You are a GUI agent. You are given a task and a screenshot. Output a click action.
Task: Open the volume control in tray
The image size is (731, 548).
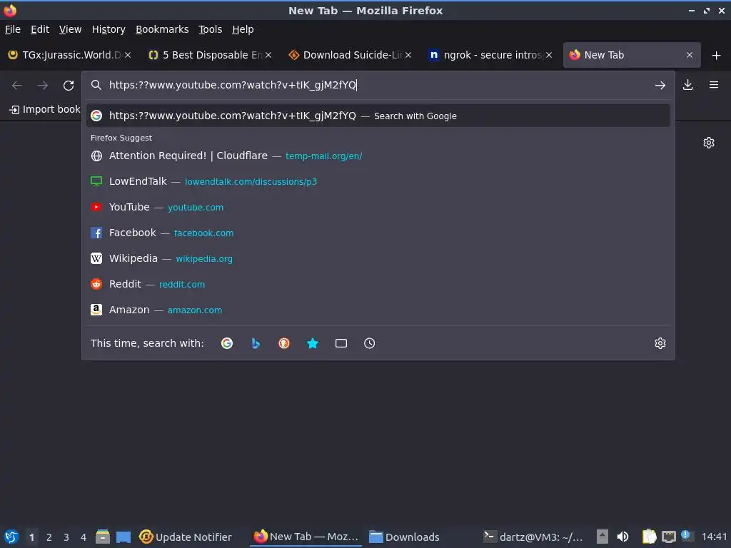coord(622,537)
